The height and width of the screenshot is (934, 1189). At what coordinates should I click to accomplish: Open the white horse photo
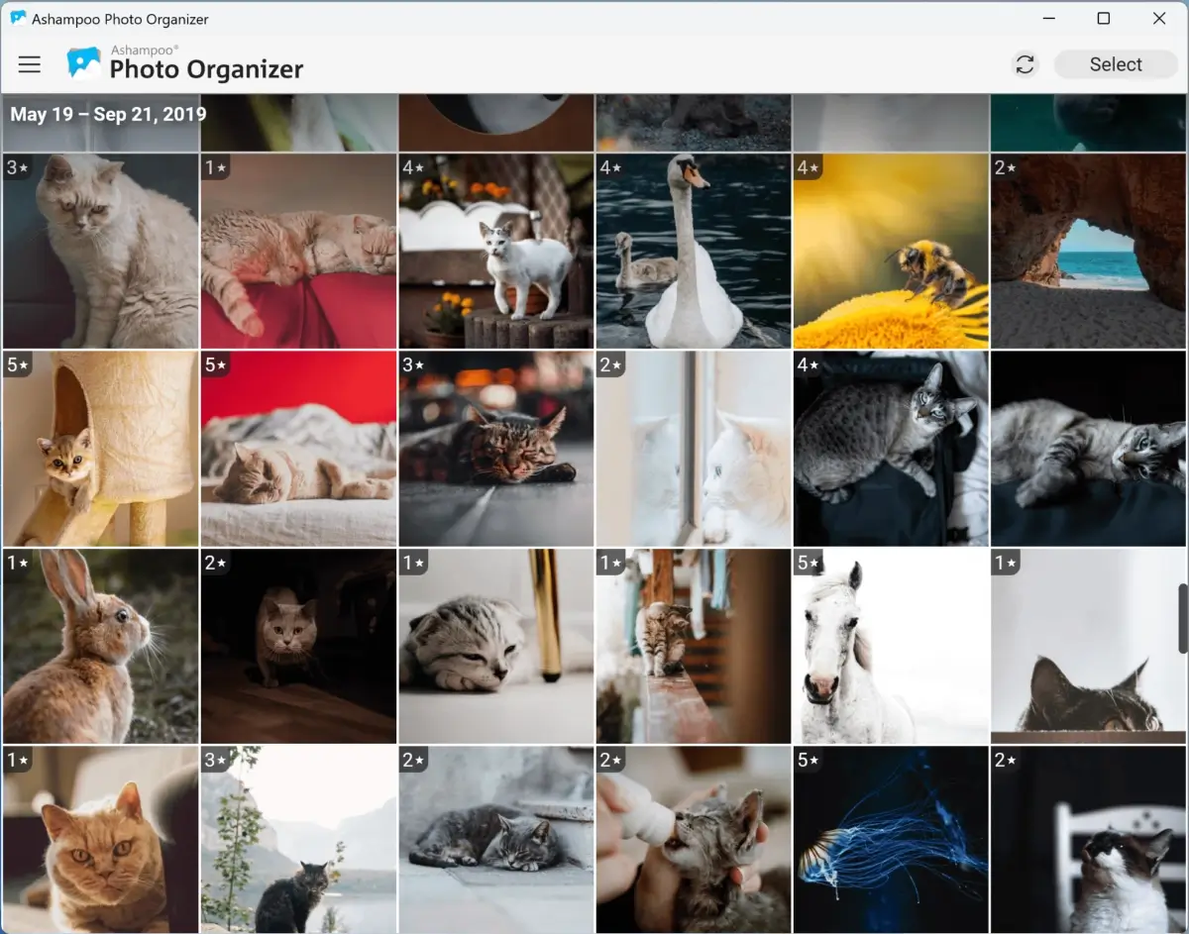891,646
